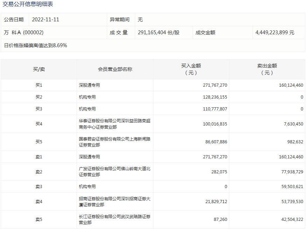The width and height of the screenshot is (306, 230).
Task: Click the 日价格涨幅偏离值达到8.69% note
Action: (35, 45)
